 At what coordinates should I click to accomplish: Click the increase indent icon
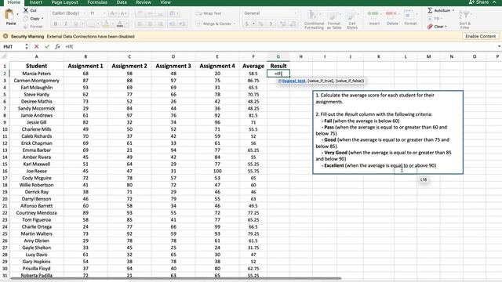[x=182, y=23]
